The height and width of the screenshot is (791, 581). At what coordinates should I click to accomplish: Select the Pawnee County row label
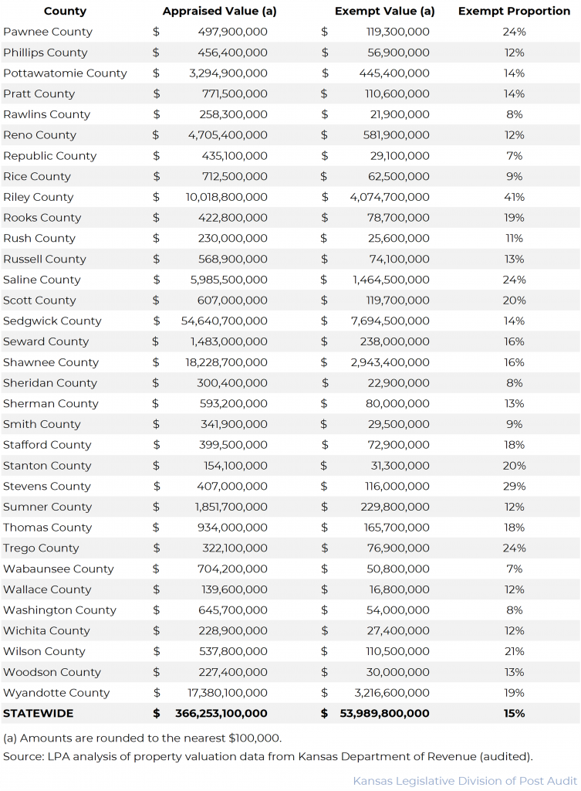[48, 32]
